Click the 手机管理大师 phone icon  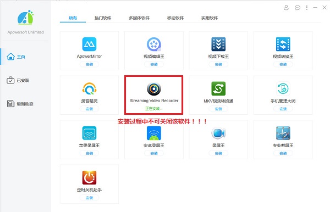283,88
